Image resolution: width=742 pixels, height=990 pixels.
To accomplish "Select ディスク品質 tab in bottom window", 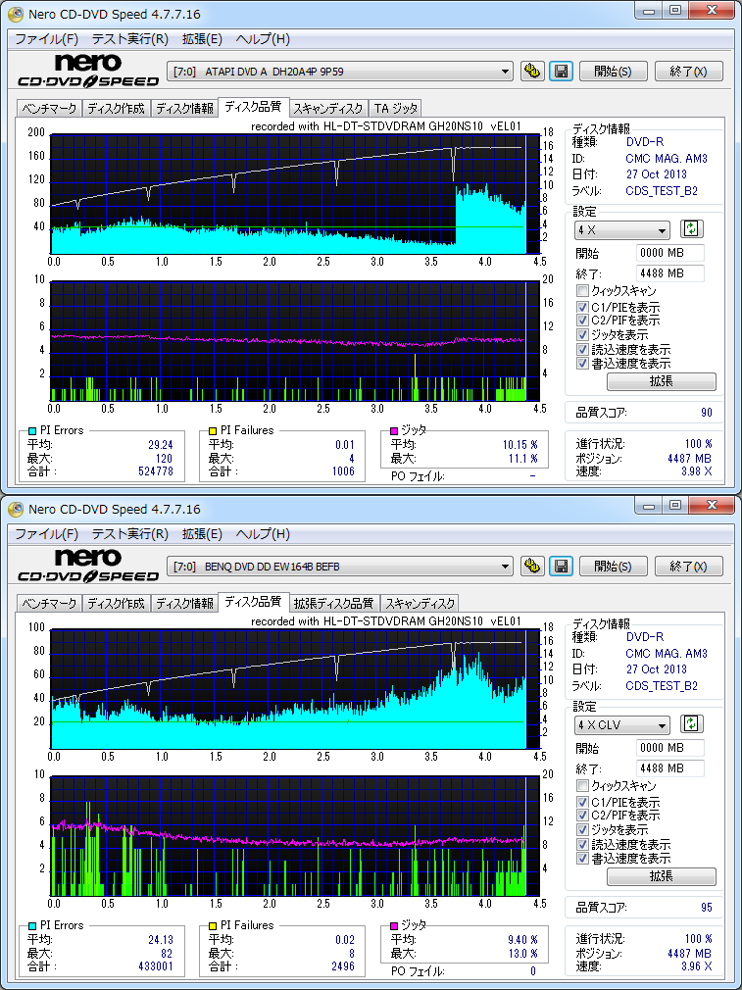I will (x=253, y=602).
